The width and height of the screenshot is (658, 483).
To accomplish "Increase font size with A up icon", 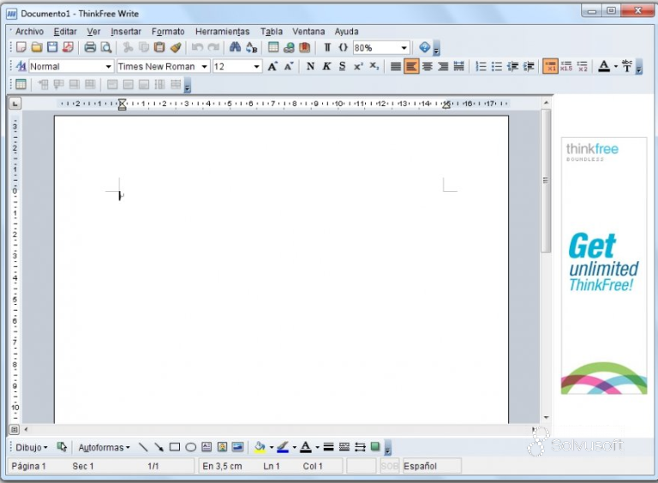I will pyautogui.click(x=272, y=66).
